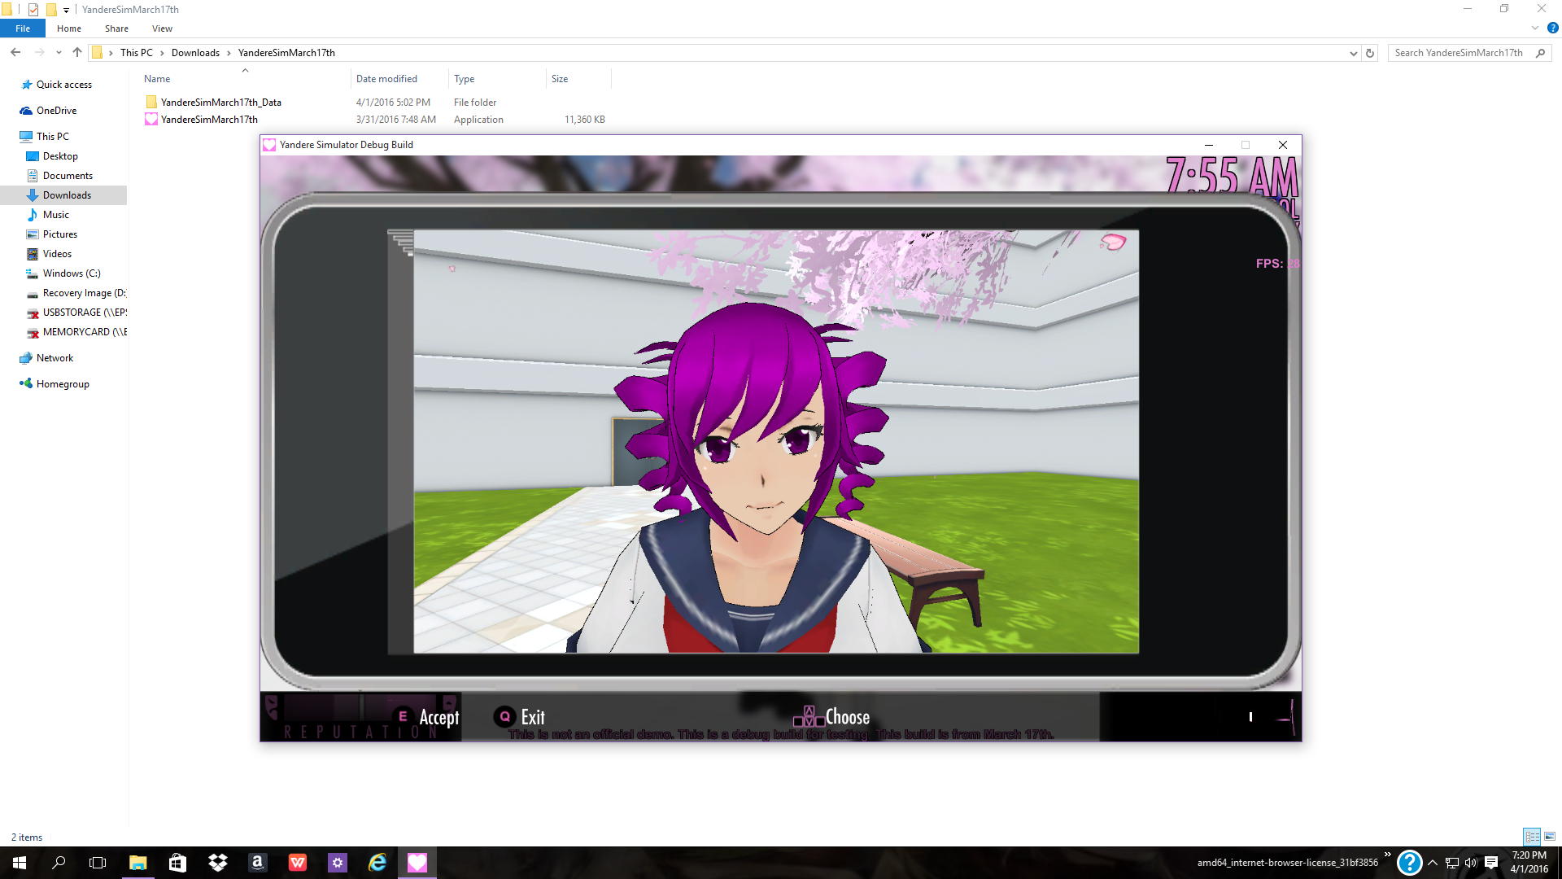Open WPS Office taskbar icon

[297, 863]
